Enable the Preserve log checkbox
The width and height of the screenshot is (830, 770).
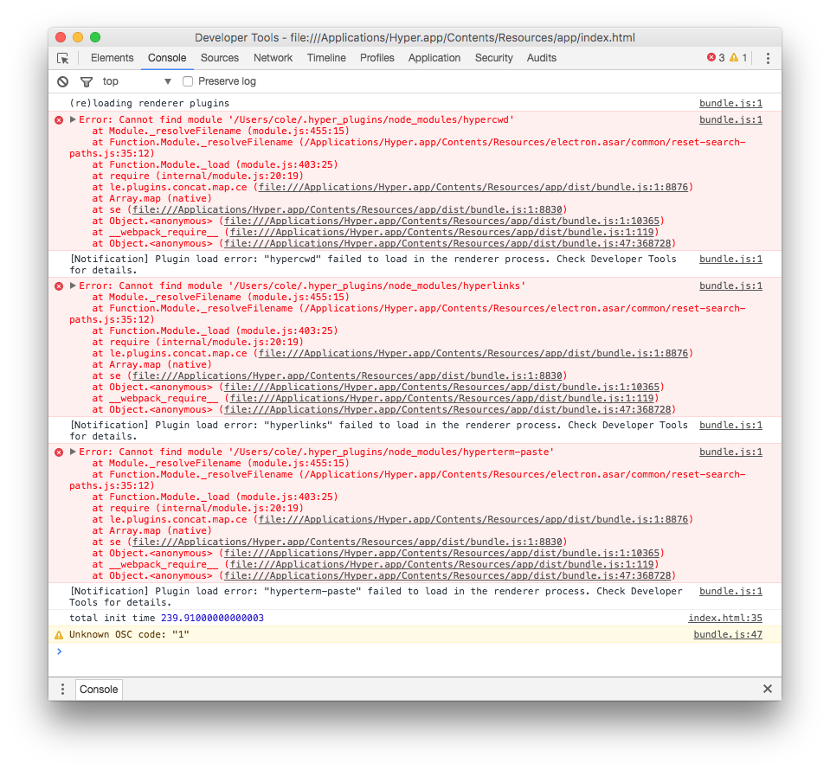coord(187,80)
